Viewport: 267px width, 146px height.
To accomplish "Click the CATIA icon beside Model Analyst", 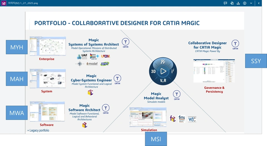I will point(177,95).
